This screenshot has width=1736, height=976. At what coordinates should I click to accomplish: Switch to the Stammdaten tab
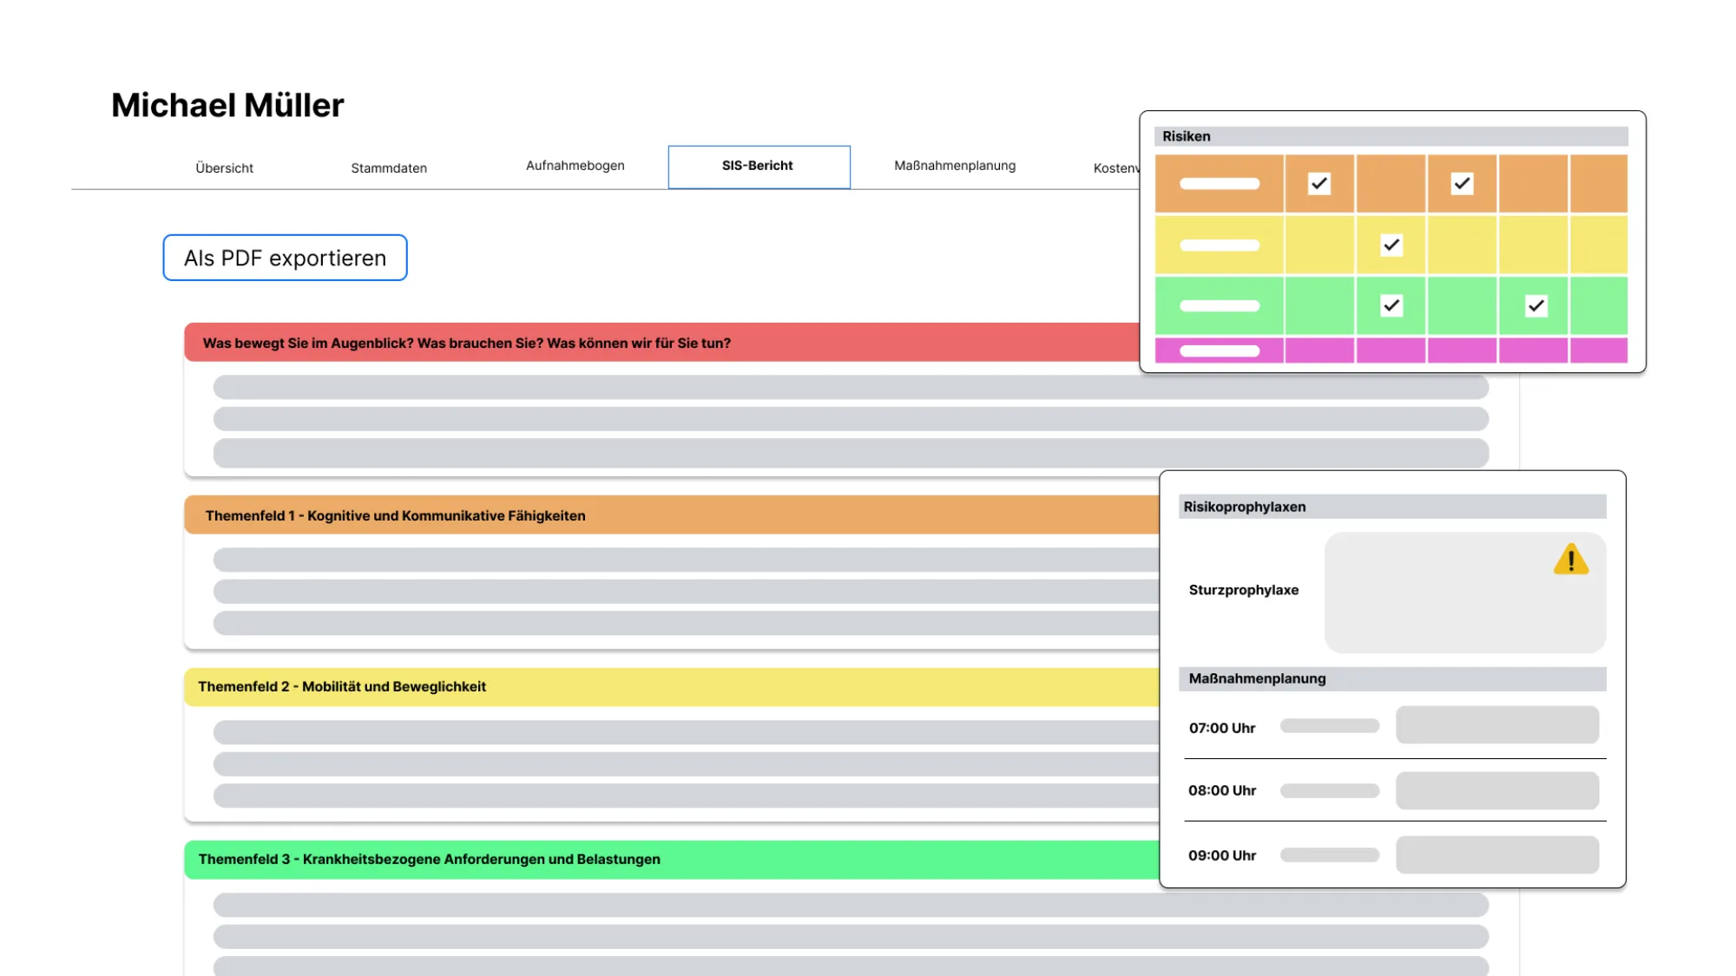(x=389, y=168)
